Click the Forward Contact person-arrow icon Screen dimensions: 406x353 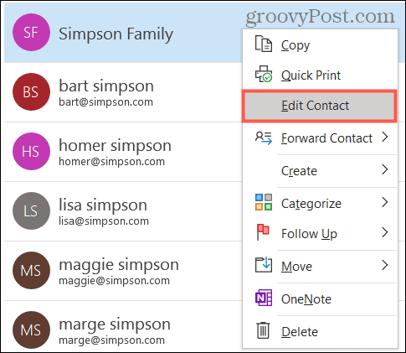264,138
